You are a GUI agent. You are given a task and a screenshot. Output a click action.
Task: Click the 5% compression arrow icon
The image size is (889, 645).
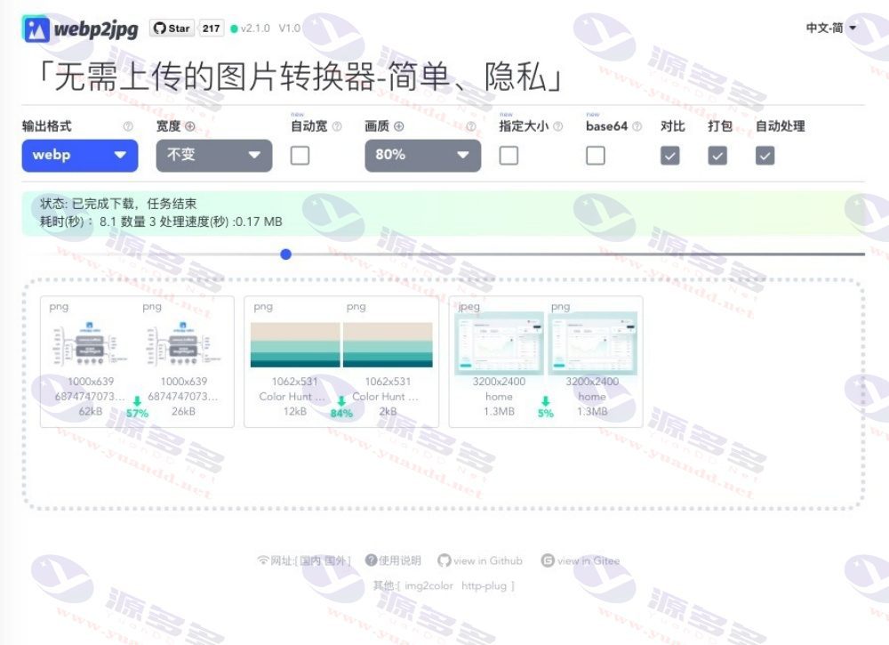pos(546,401)
